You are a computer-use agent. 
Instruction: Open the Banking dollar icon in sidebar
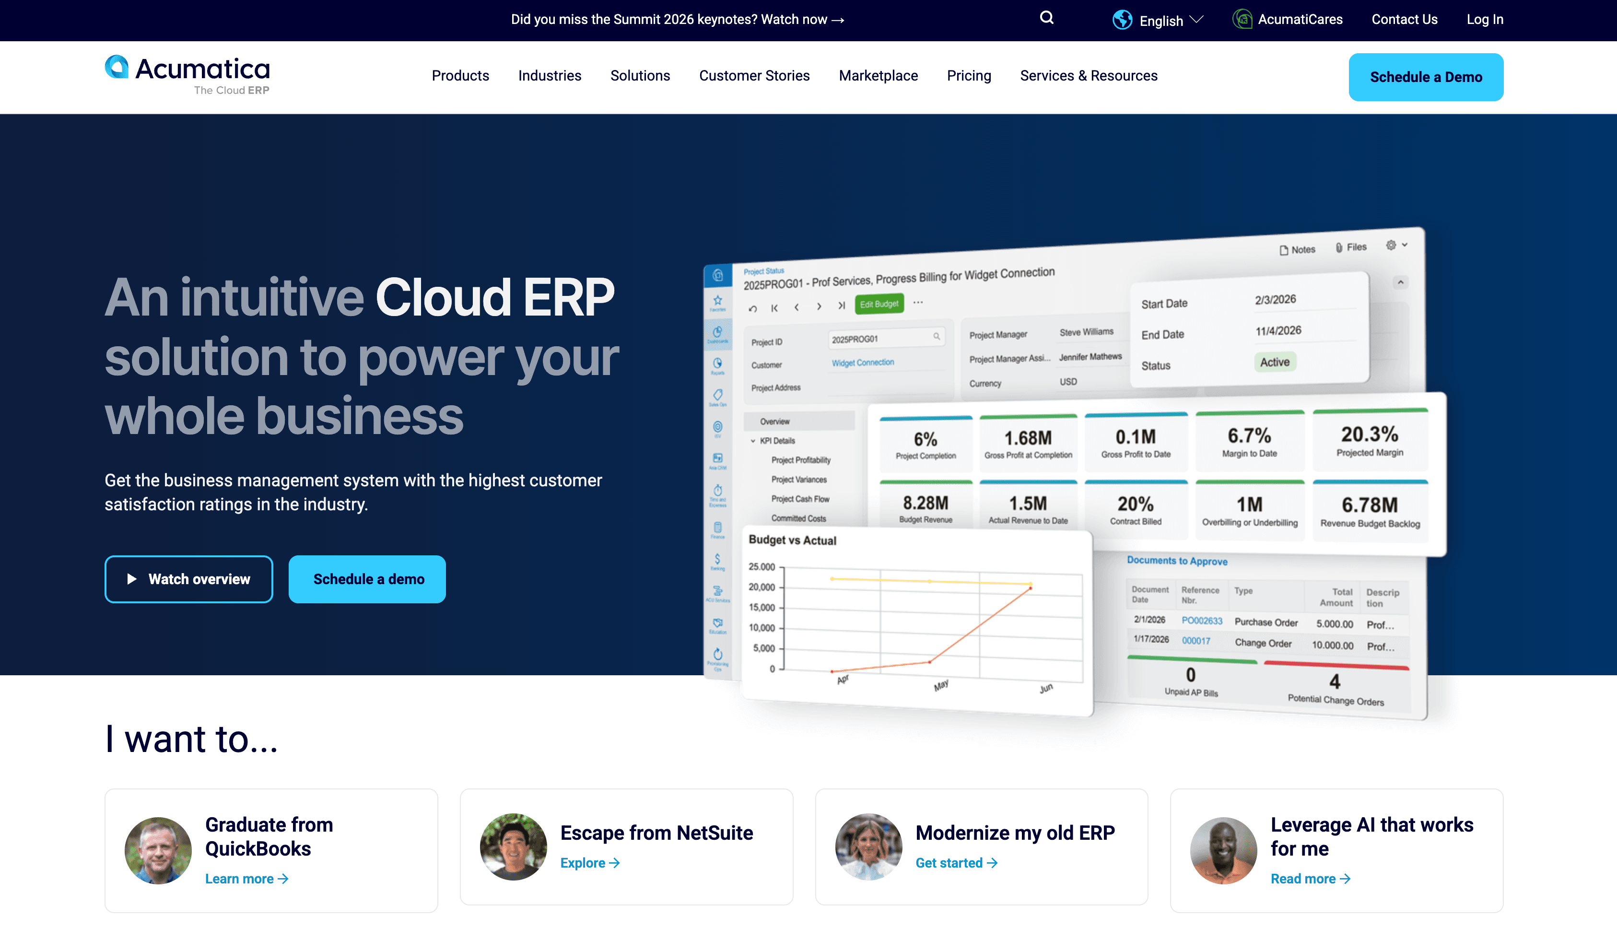click(717, 561)
